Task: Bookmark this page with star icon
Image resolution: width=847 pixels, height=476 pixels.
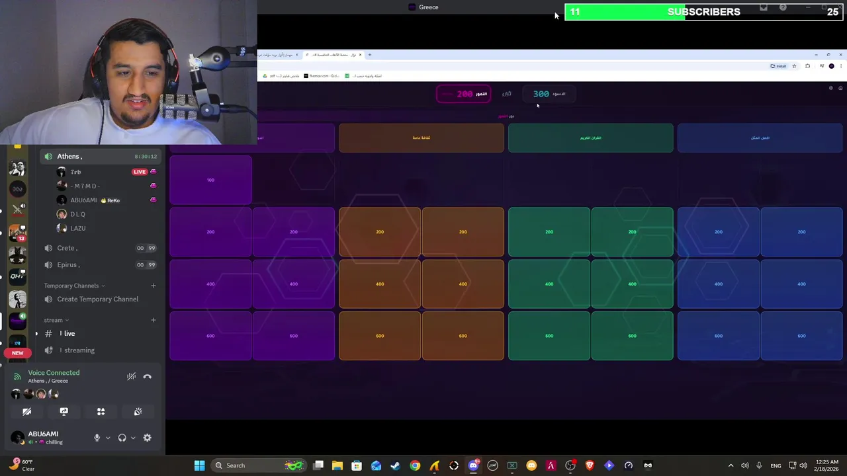Action: 795,66
